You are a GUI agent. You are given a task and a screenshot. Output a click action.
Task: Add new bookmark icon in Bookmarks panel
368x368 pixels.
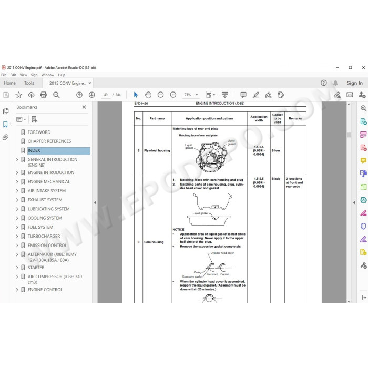pos(34,119)
